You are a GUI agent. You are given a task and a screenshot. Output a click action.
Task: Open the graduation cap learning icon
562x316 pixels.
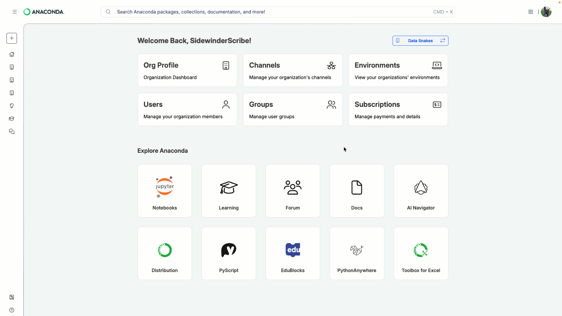(11, 119)
